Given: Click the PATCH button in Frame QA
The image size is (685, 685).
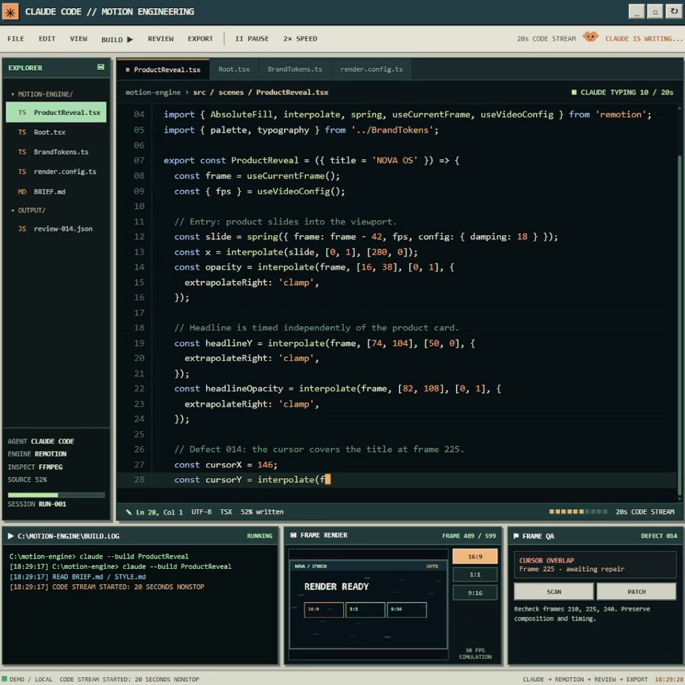Looking at the screenshot, I should 637,592.
